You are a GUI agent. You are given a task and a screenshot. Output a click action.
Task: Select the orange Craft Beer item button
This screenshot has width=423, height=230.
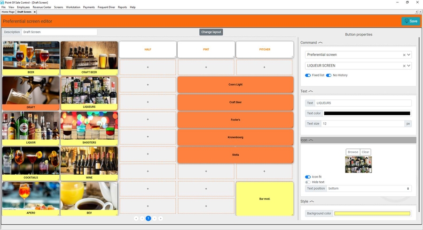click(235, 102)
